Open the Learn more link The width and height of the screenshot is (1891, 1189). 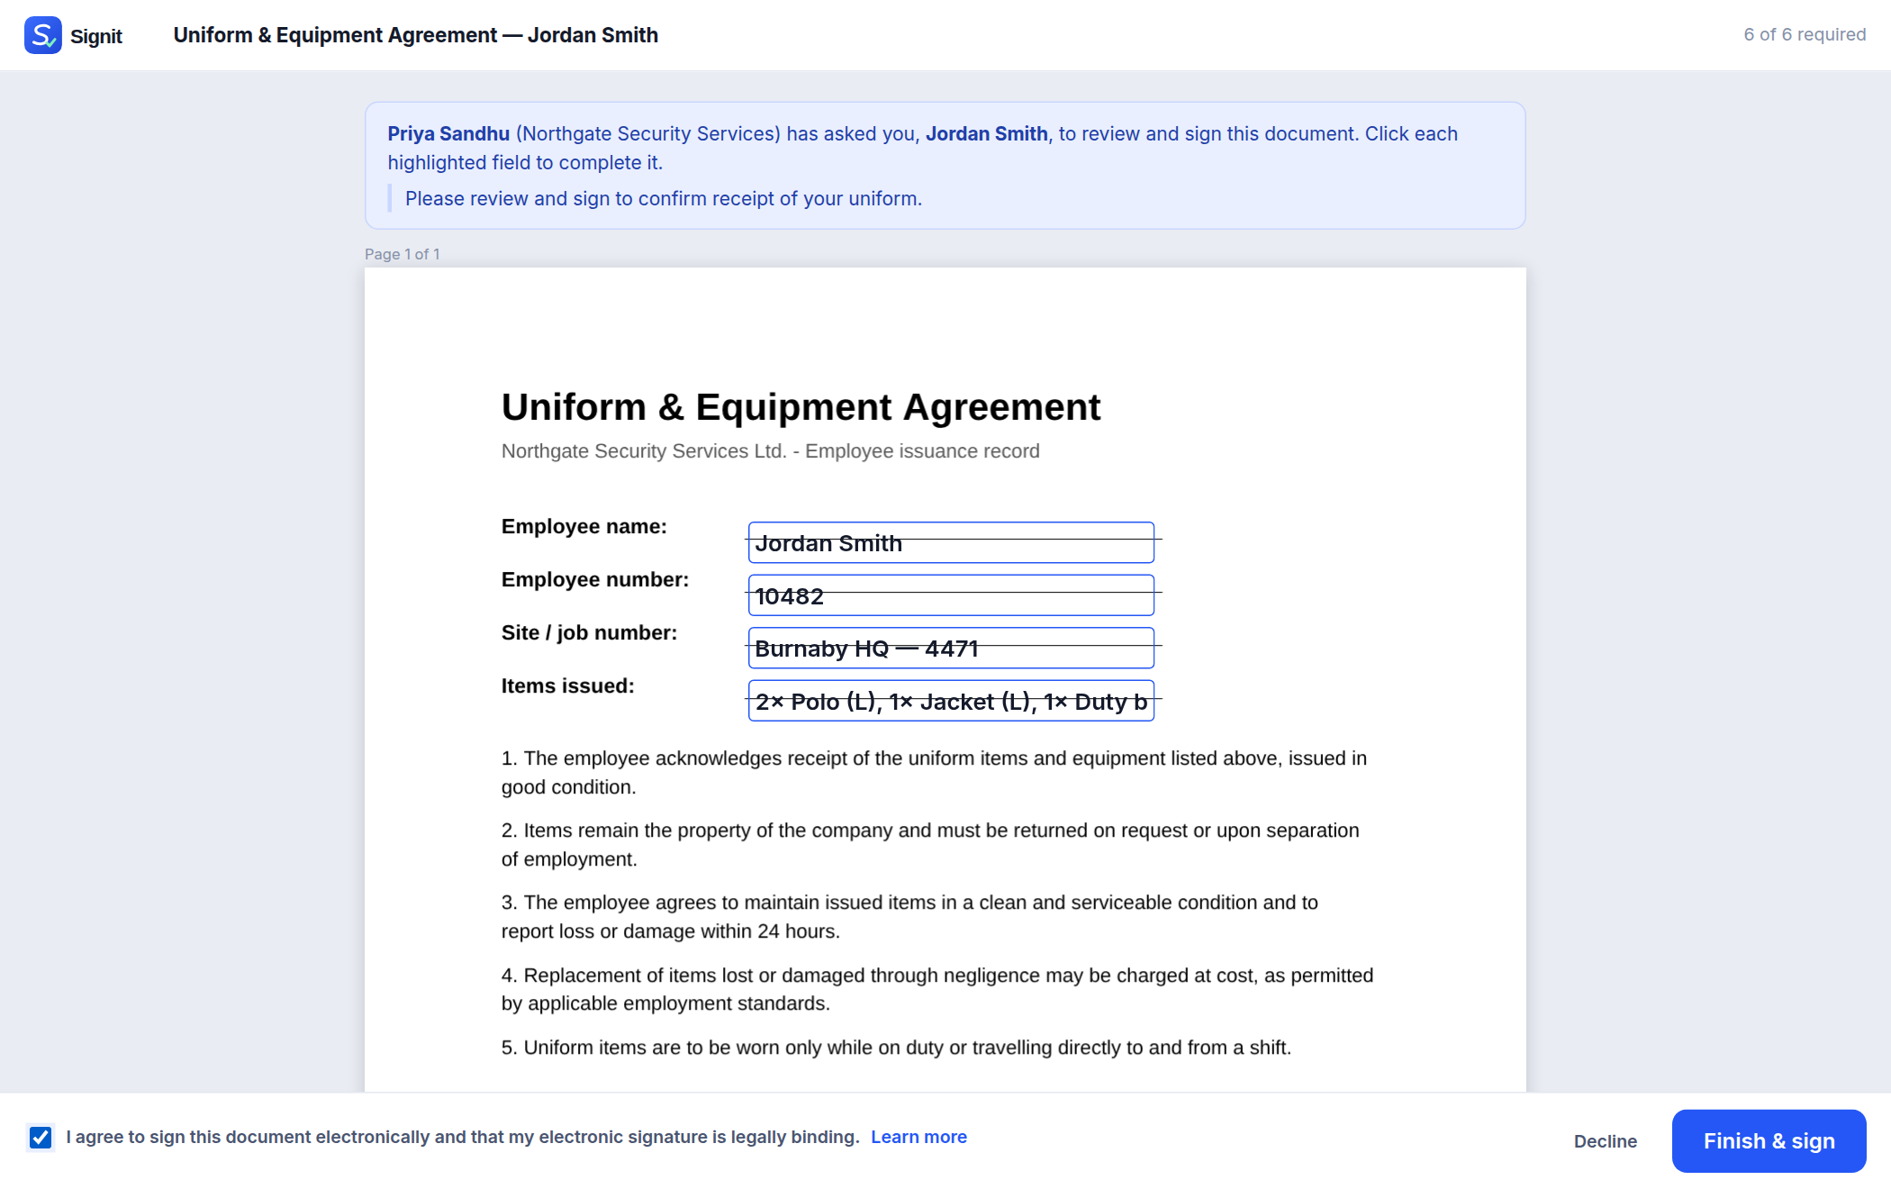pos(918,1137)
